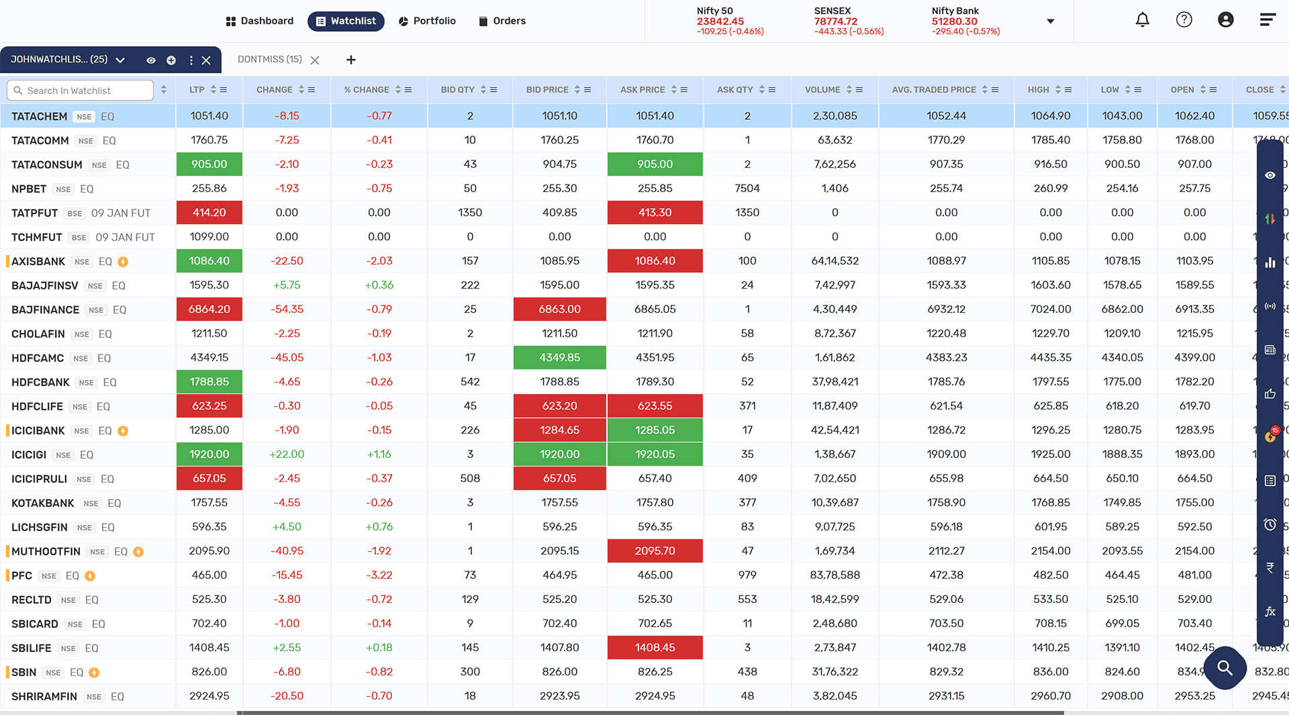The image size is (1289, 715).
Task: Open the CHANGE column menu lines icon
Action: pos(312,90)
